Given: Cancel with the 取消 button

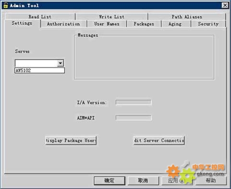Looking at the screenshot, I should click(x=143, y=180).
